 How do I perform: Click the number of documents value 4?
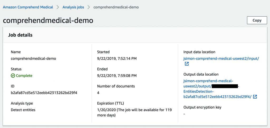(98, 93)
